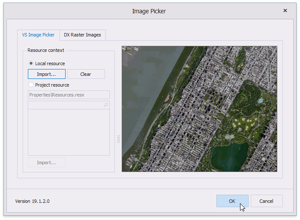Viewport: 300px width, 220px height.
Task: Confirm selection with the OK button
Action: click(232, 201)
